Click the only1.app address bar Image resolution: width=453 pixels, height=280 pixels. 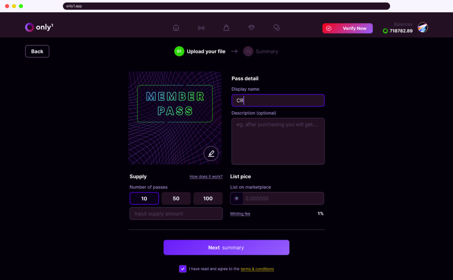[226, 6]
